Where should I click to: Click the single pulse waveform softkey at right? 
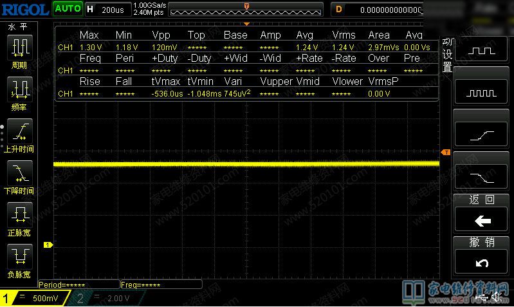[483, 50]
